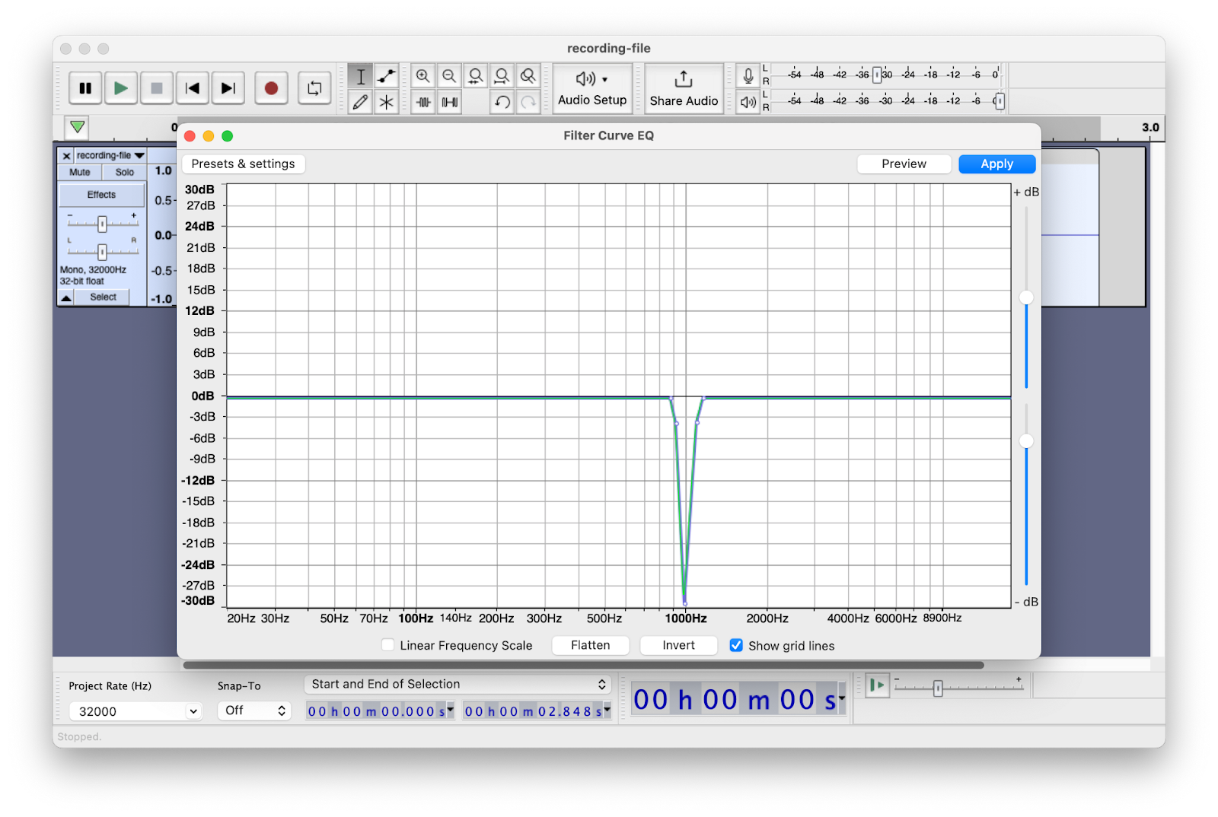1218x817 pixels.
Task: Click the Zoom In magnifier
Action: (x=423, y=76)
